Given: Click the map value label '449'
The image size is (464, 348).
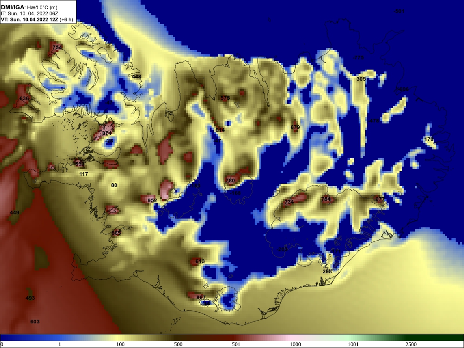Looking at the screenshot, I should 14,213.
